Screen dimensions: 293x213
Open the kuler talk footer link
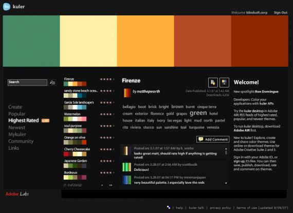(x=196, y=208)
